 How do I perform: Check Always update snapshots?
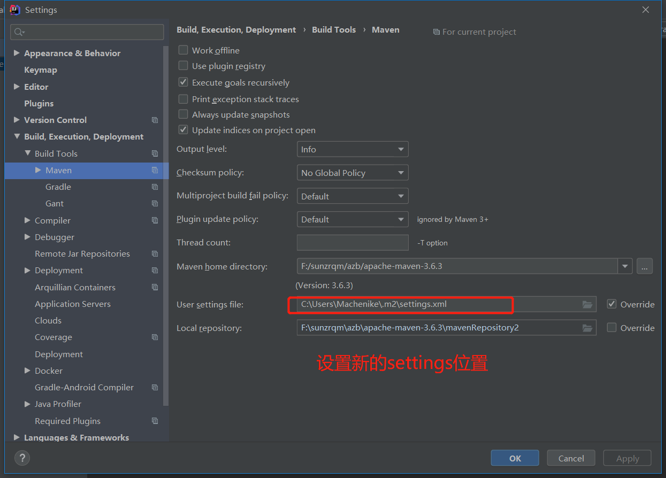coord(183,114)
